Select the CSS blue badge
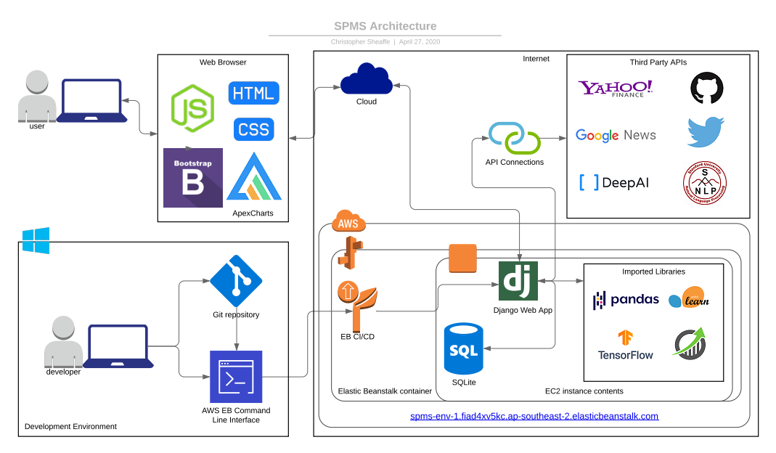Image resolution: width=776 pixels, height=453 pixels. [x=253, y=129]
